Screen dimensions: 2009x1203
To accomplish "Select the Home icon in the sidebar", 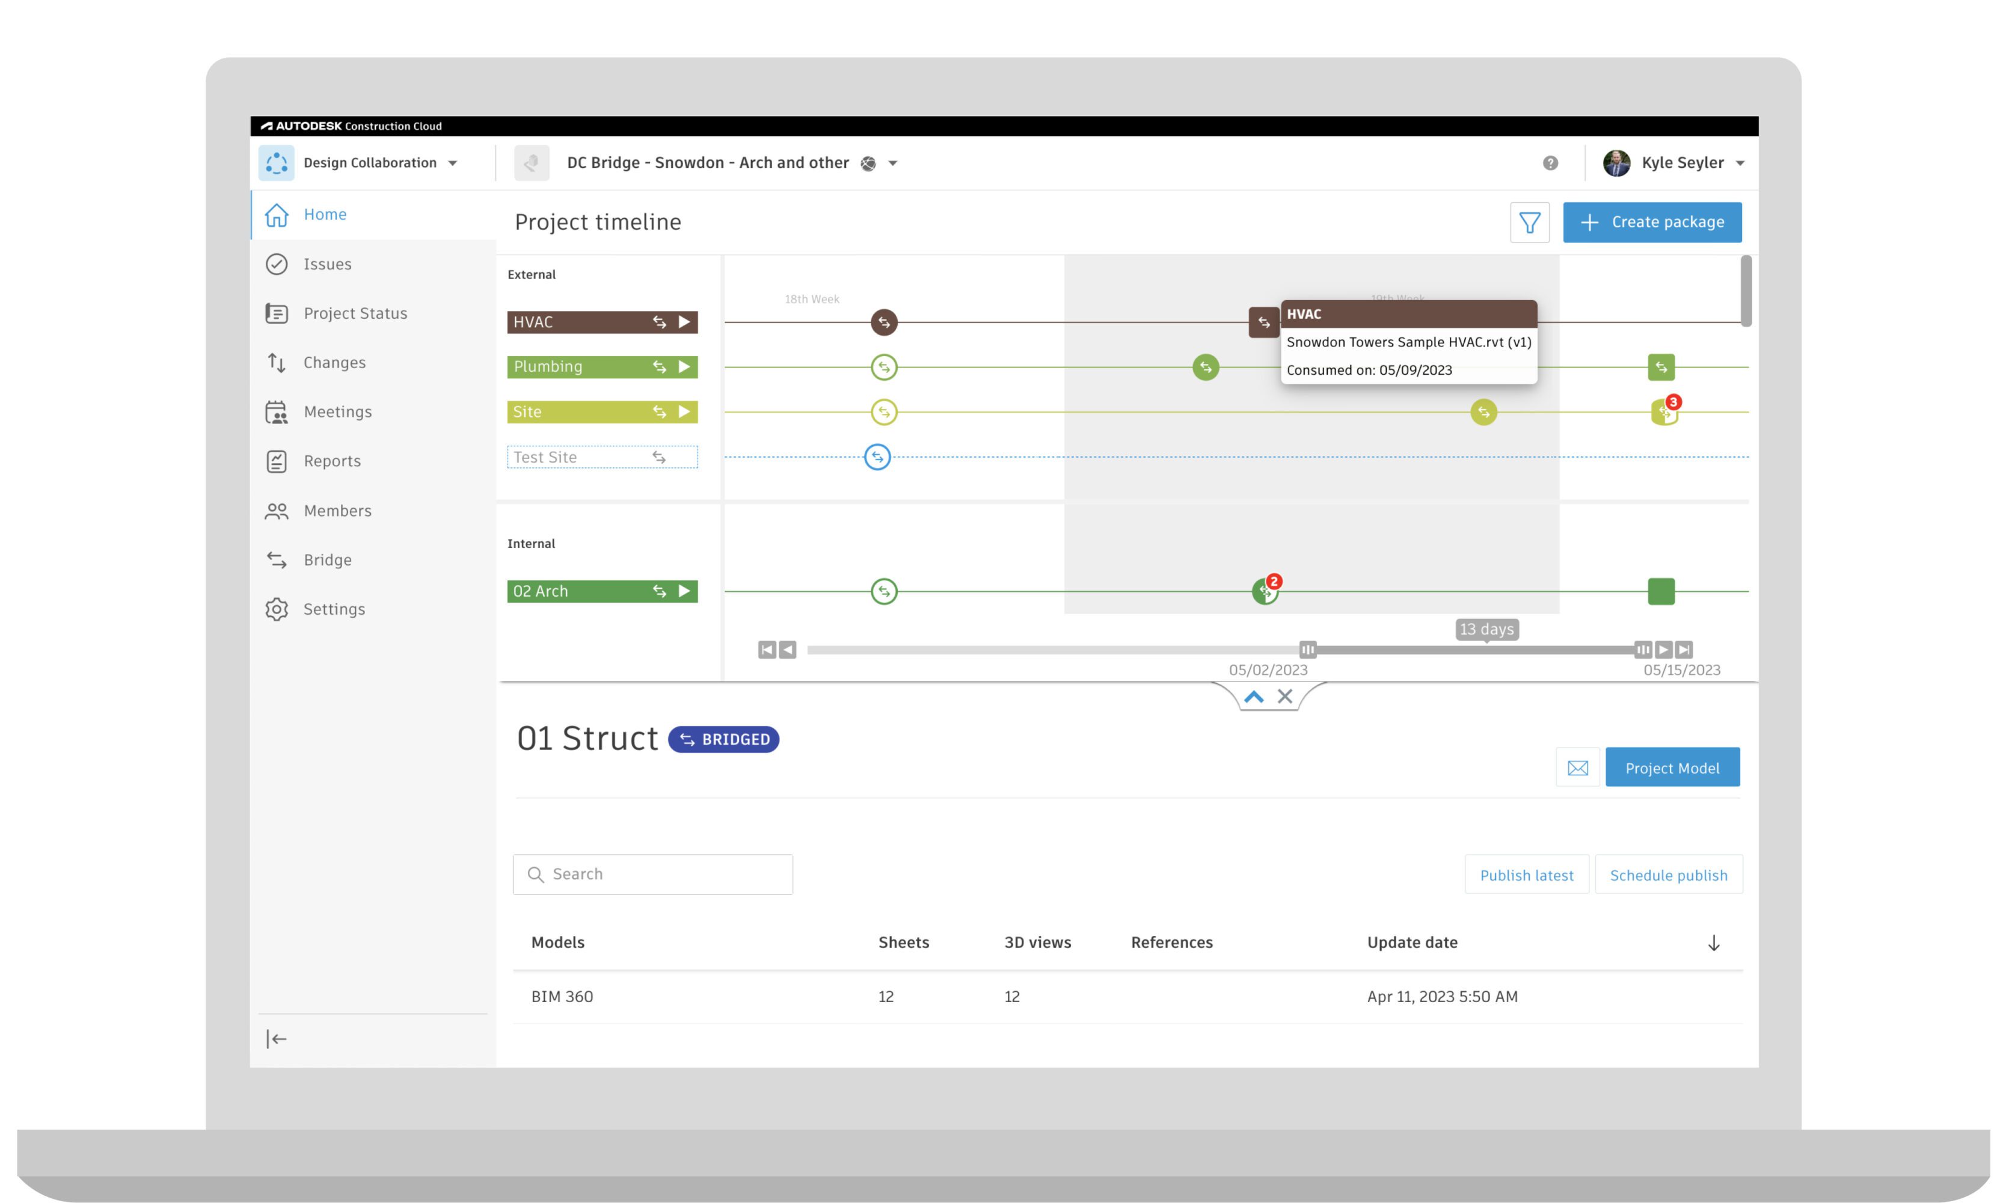I will point(277,215).
